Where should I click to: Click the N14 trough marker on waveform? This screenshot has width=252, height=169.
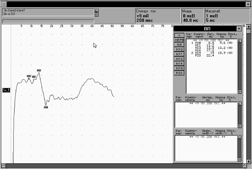46,107
